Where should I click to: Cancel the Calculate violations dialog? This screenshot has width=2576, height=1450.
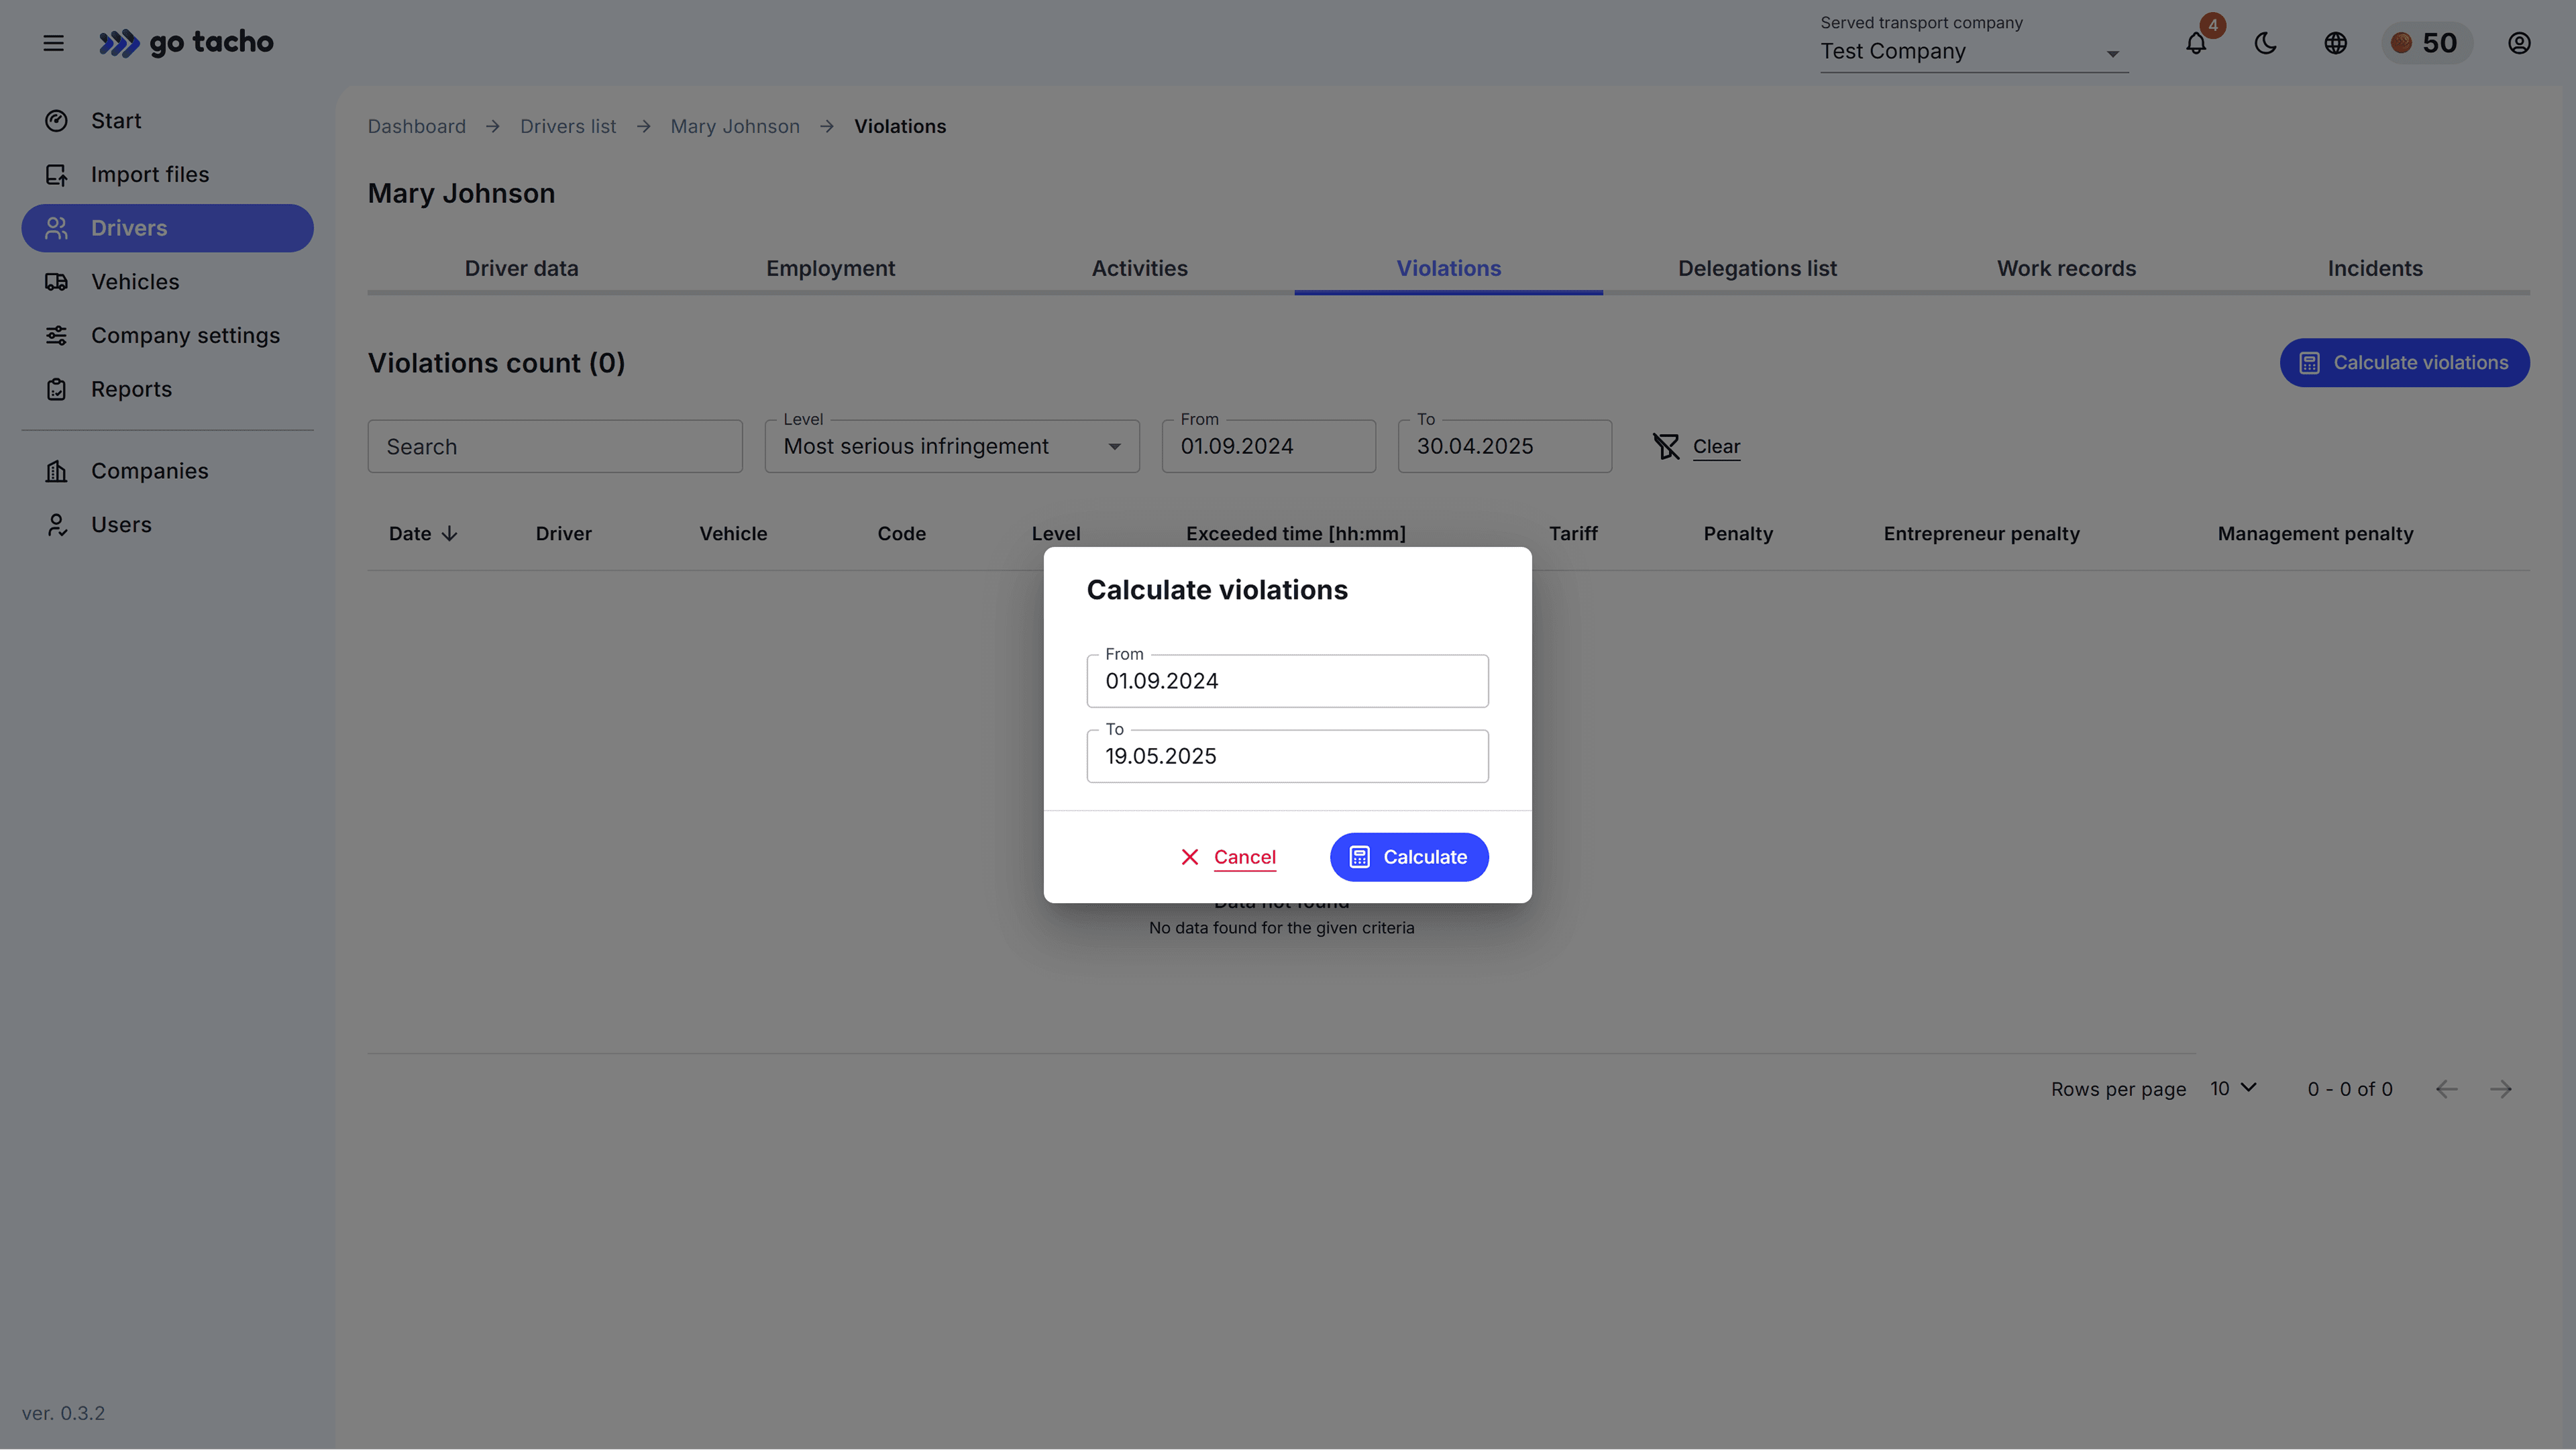(x=1228, y=857)
